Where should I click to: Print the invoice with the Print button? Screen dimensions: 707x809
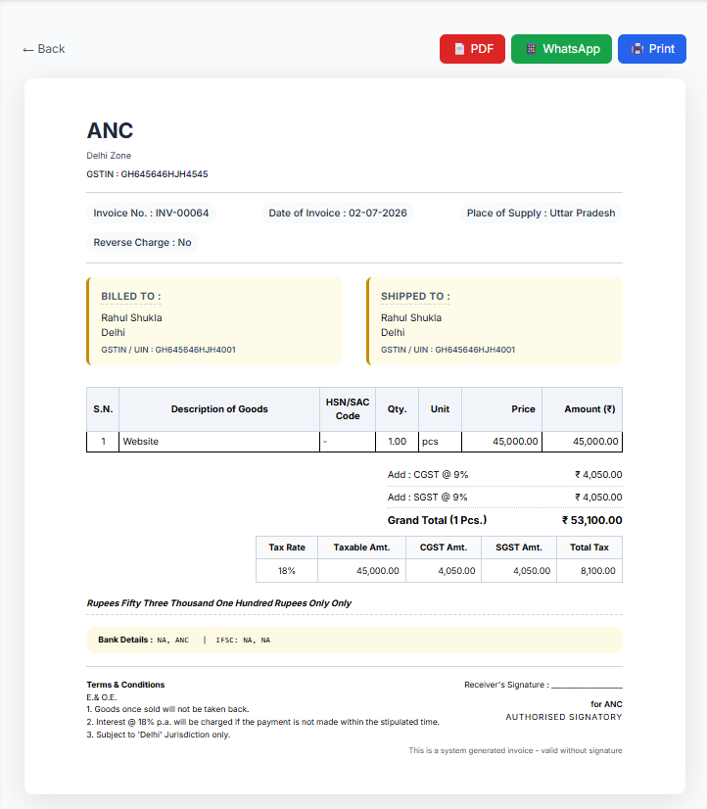click(x=652, y=49)
